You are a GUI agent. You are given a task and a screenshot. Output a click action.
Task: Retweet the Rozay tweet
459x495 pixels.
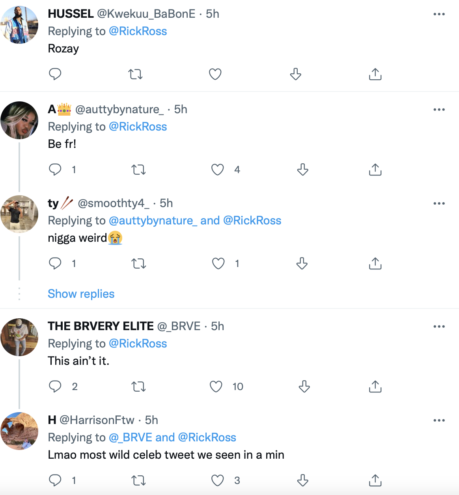(x=135, y=74)
